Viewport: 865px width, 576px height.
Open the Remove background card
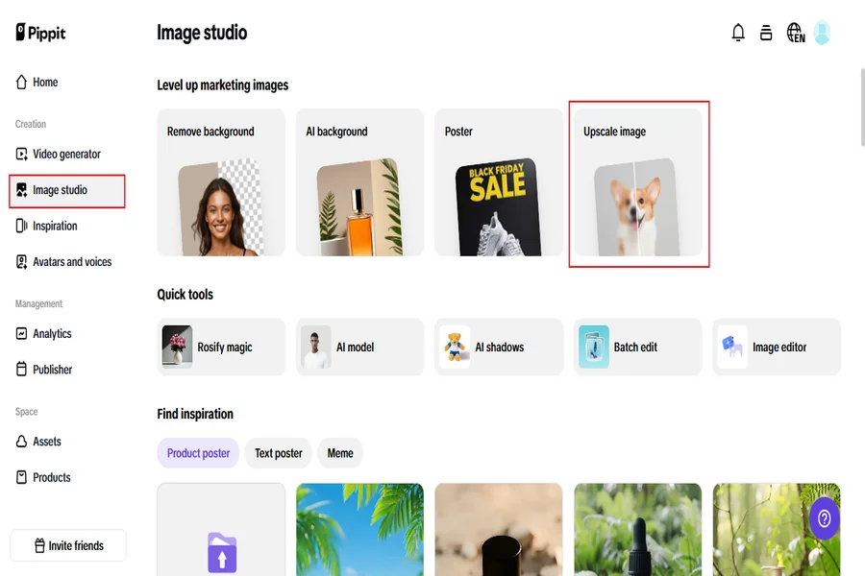click(x=221, y=182)
